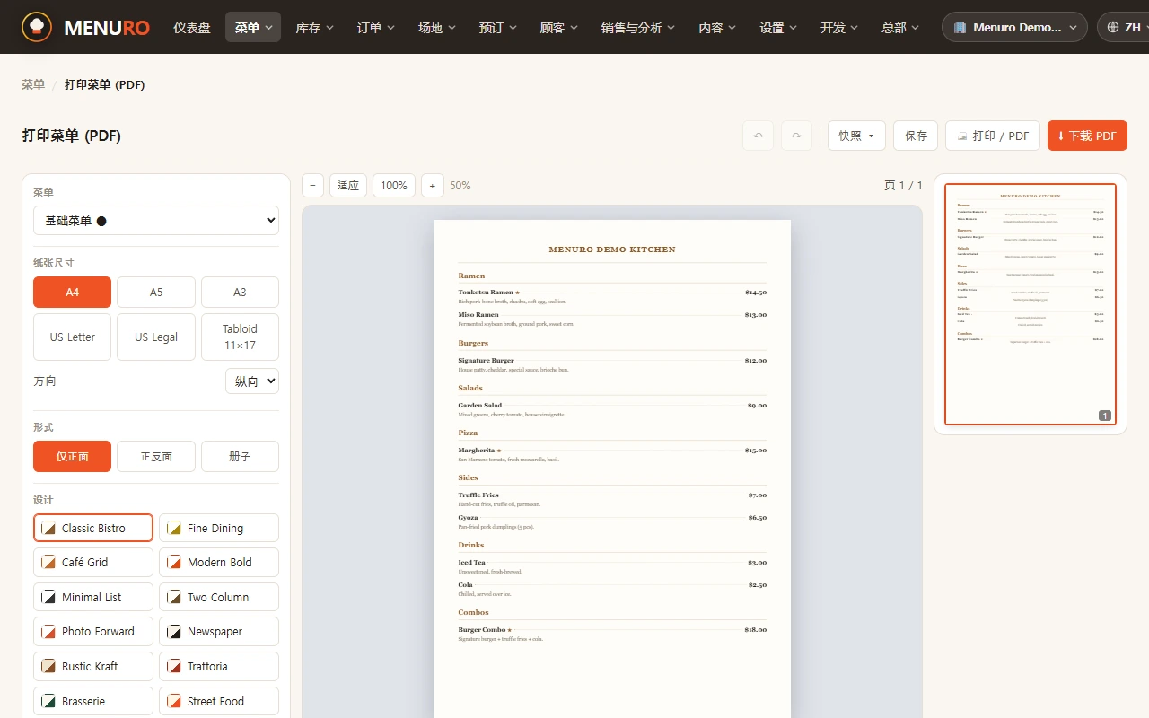Open the 基础菜单 menu selector dropdown
Image resolution: width=1149 pixels, height=718 pixels.
(156, 220)
